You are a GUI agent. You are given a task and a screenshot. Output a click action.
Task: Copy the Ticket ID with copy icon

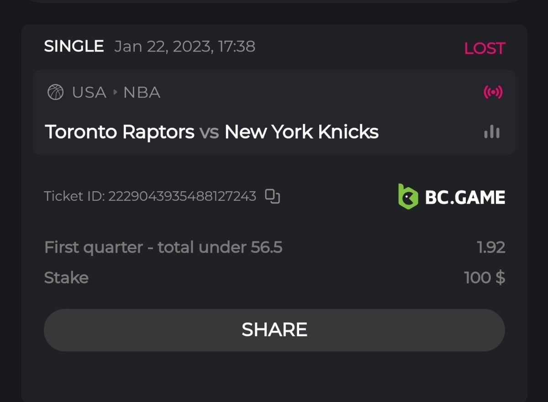[x=273, y=196]
